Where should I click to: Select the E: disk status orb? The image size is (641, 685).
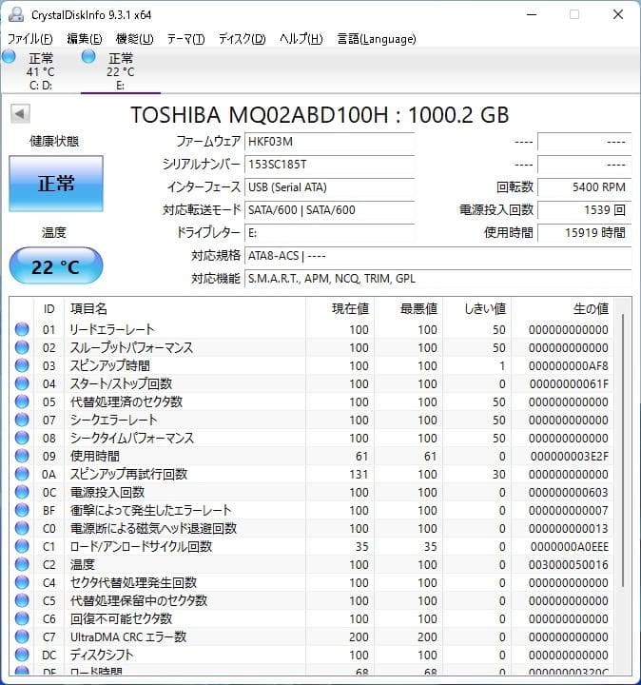(x=88, y=56)
